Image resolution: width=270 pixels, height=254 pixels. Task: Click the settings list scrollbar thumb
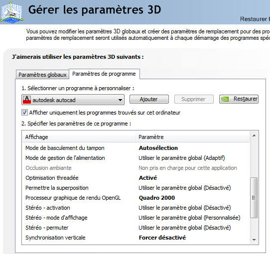[x=254, y=198]
